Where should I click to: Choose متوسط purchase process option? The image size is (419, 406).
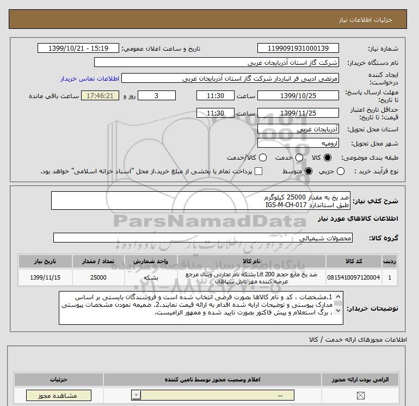click(x=309, y=171)
